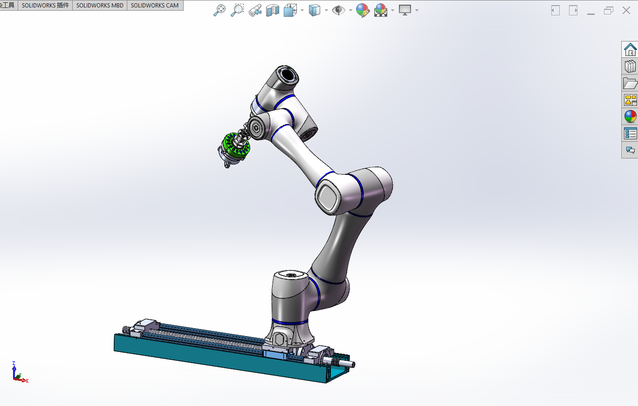Open the SOLIDWORKS Forum chat tab

pos(630,150)
